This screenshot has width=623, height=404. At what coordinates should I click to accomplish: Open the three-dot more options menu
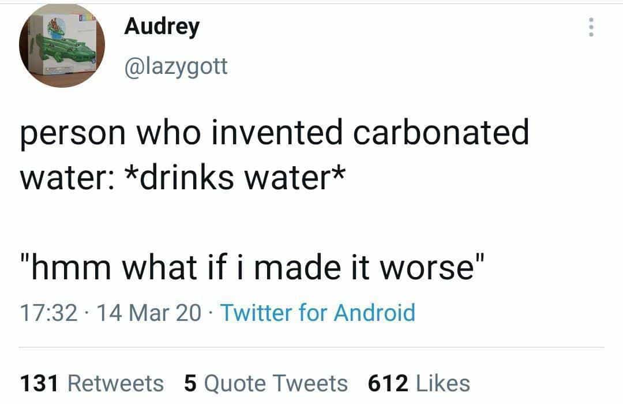pyautogui.click(x=590, y=28)
